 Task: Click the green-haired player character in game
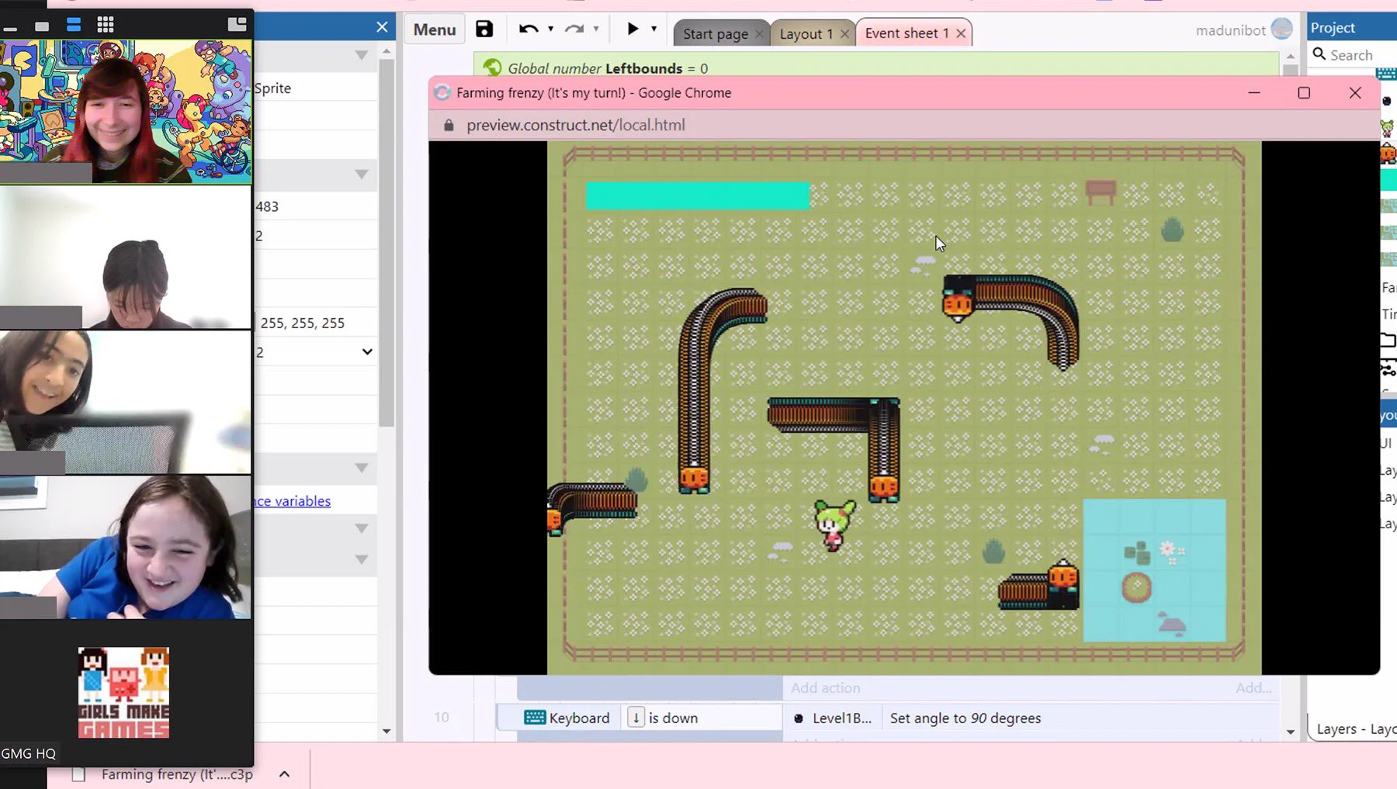click(x=834, y=525)
